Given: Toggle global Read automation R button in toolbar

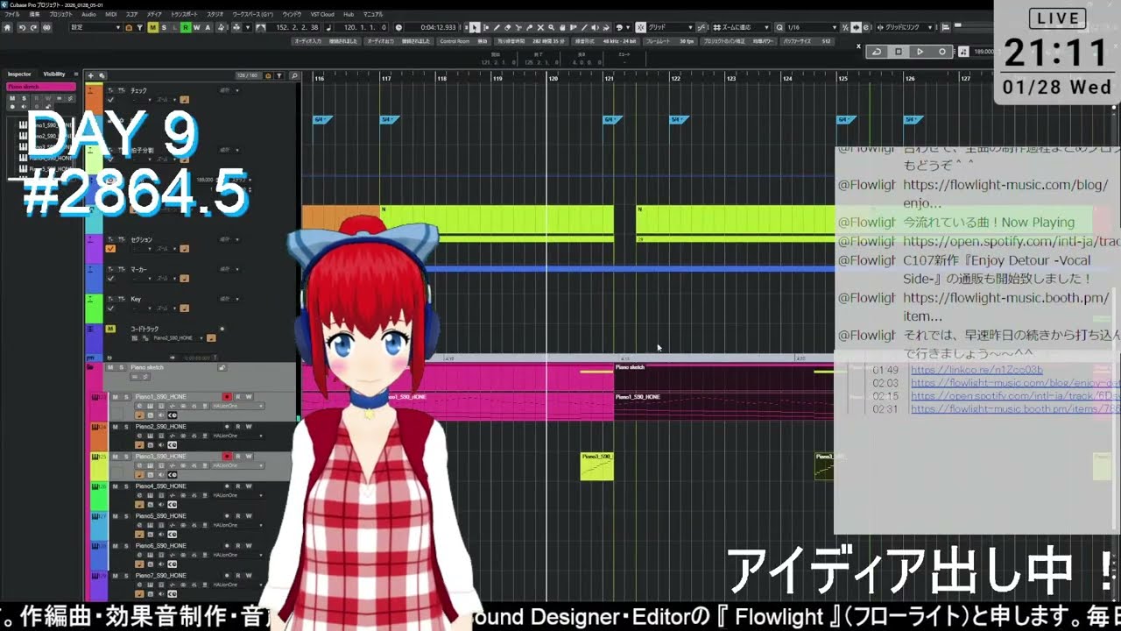Looking at the screenshot, I should (186, 27).
